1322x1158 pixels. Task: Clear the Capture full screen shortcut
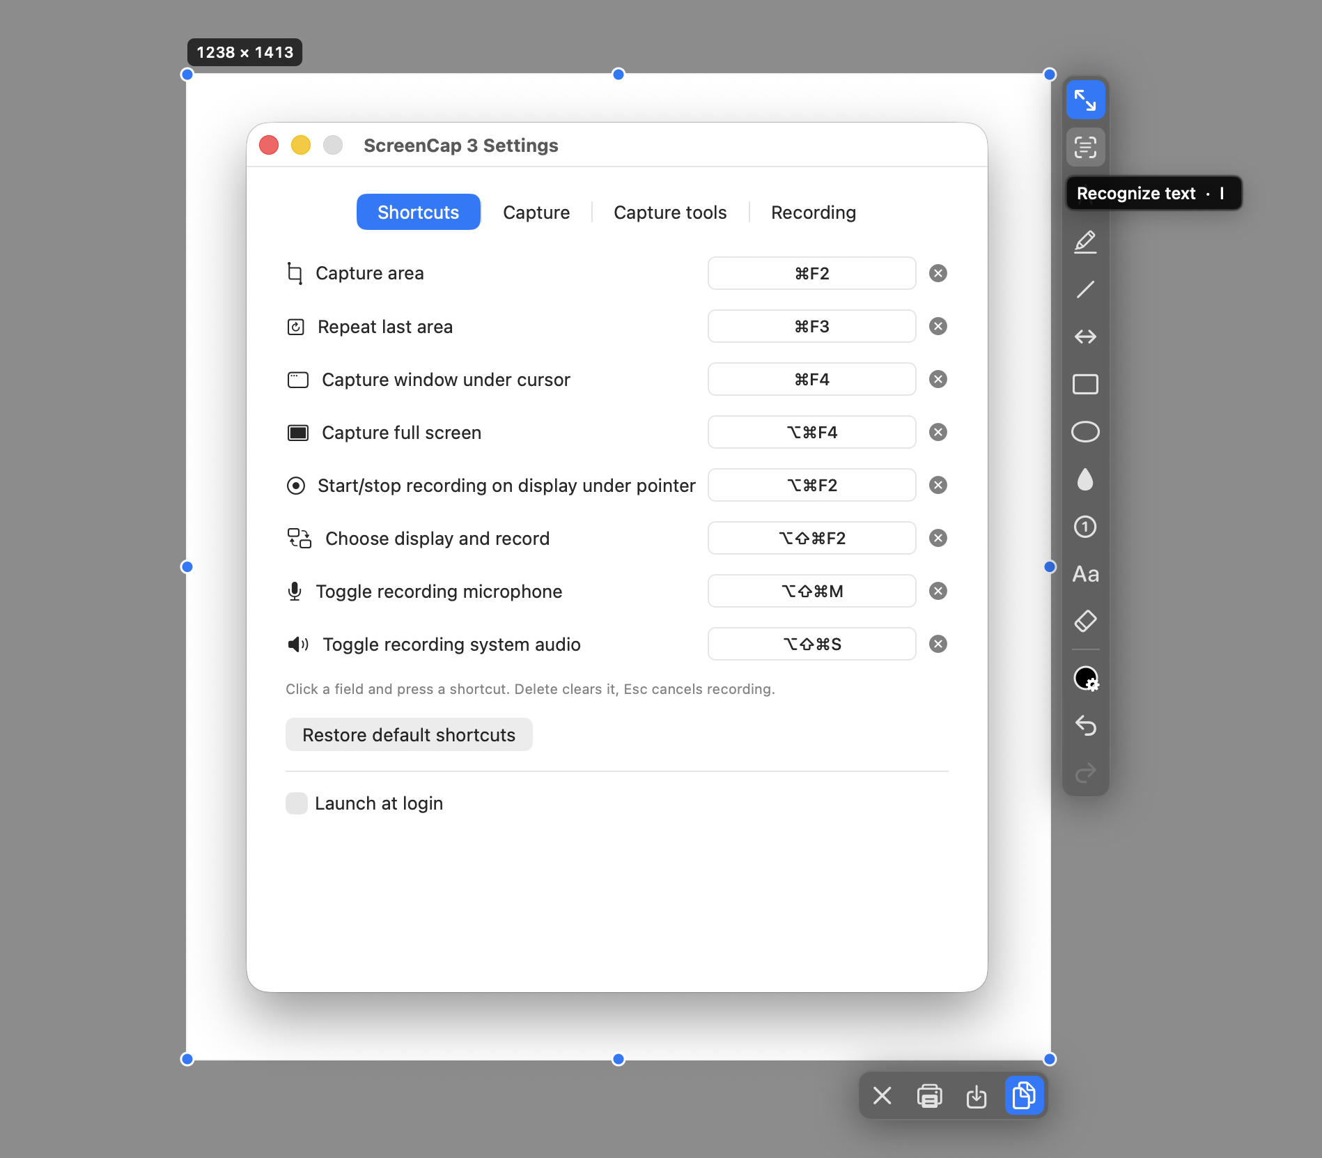938,432
